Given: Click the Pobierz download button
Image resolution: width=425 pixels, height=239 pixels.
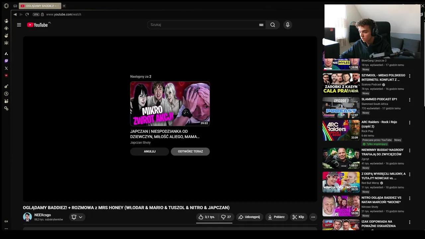Looking at the screenshot, I should [x=276, y=217].
